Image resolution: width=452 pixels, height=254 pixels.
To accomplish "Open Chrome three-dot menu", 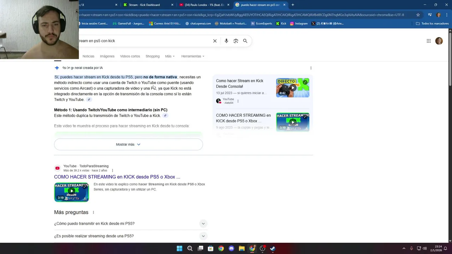I will [x=446, y=15].
